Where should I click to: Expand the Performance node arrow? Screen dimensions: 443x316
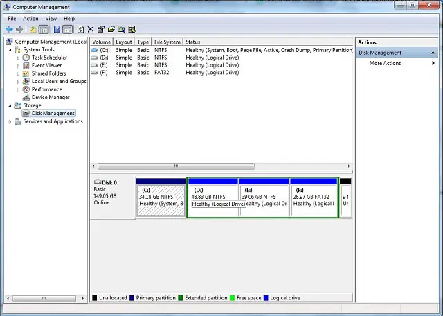[x=19, y=89]
